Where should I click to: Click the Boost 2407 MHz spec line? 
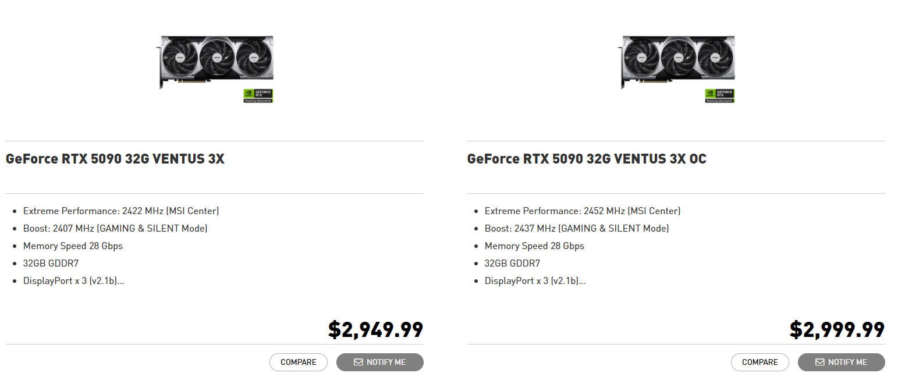[115, 228]
